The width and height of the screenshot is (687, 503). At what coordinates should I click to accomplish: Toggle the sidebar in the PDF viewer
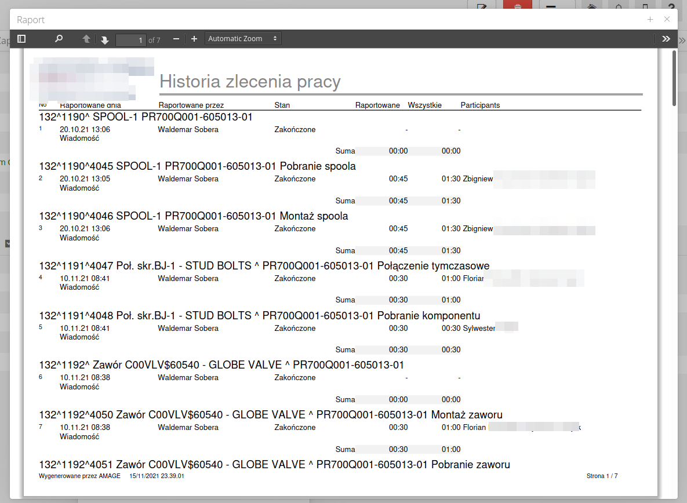21,38
